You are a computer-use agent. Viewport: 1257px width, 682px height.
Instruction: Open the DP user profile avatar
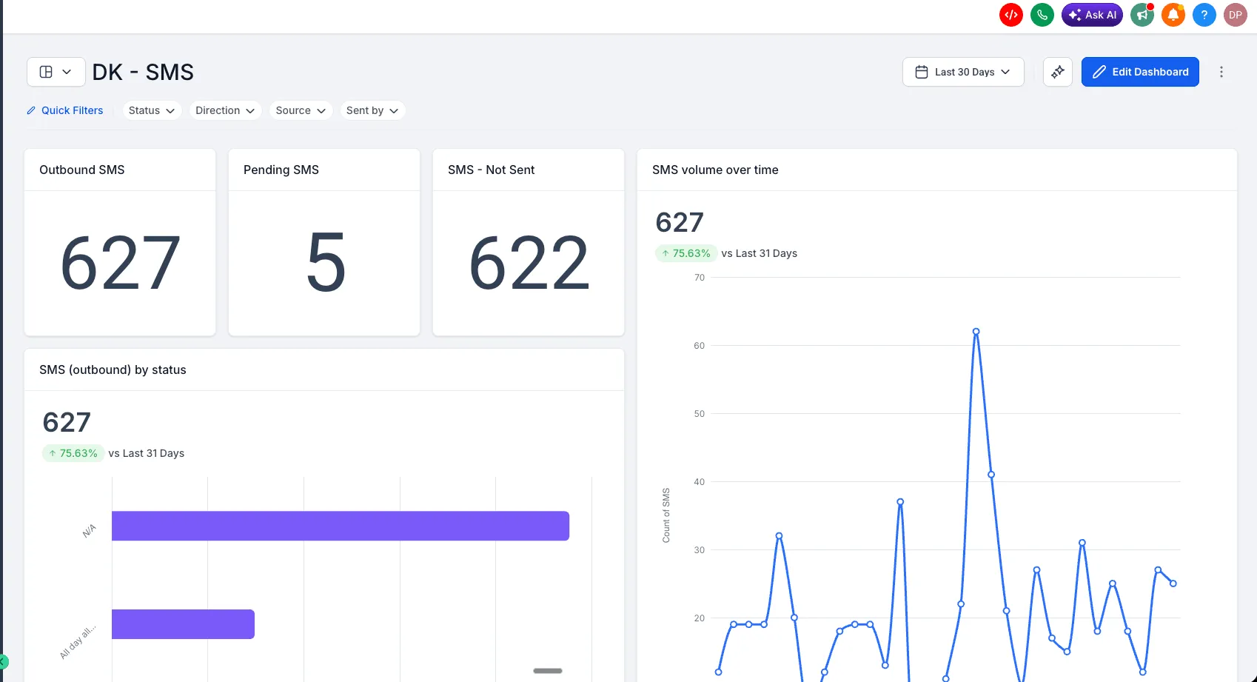pos(1236,15)
